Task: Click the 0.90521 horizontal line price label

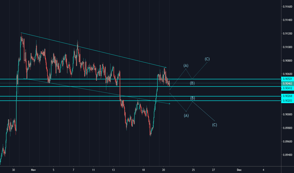Action: (287, 79)
